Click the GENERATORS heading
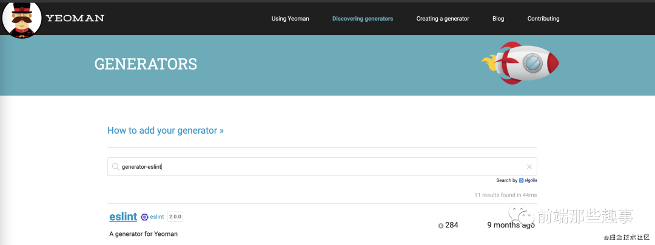Viewport: 655px width, 245px height. pyautogui.click(x=146, y=64)
